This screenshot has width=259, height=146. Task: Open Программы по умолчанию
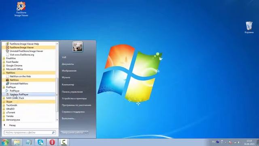pyautogui.click(x=76, y=105)
